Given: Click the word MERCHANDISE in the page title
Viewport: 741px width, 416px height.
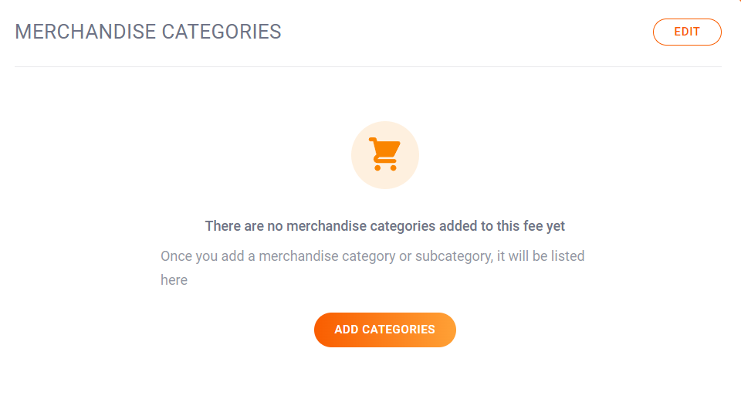Looking at the screenshot, I should tap(86, 32).
